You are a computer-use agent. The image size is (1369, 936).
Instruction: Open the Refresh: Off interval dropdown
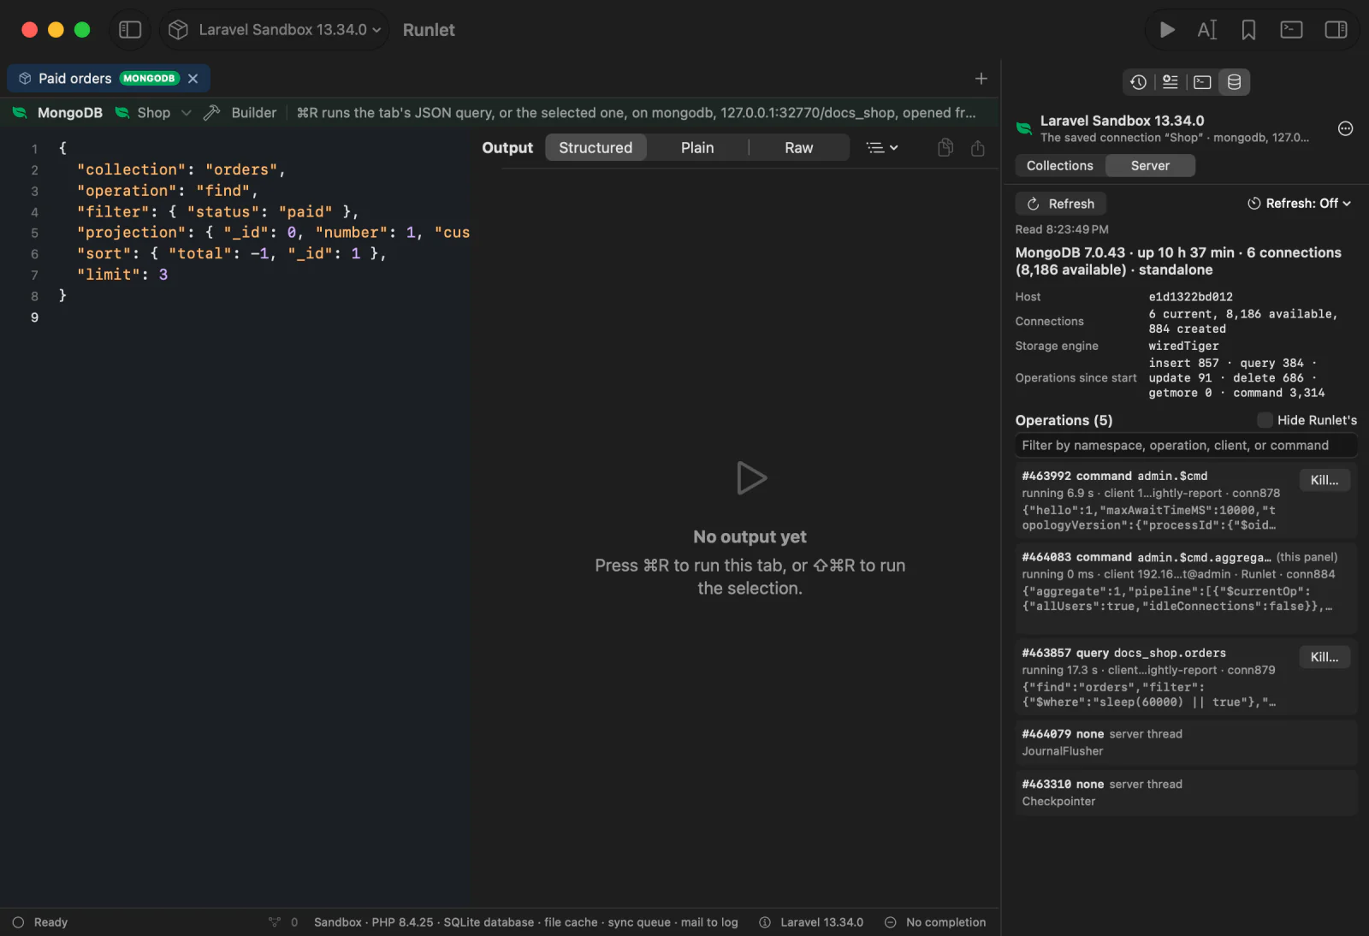1299,204
